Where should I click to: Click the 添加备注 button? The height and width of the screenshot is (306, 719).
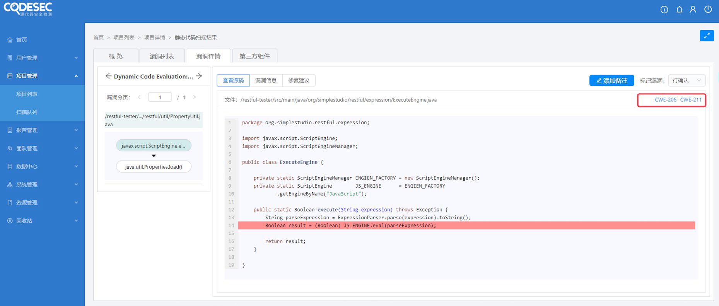[x=611, y=80]
